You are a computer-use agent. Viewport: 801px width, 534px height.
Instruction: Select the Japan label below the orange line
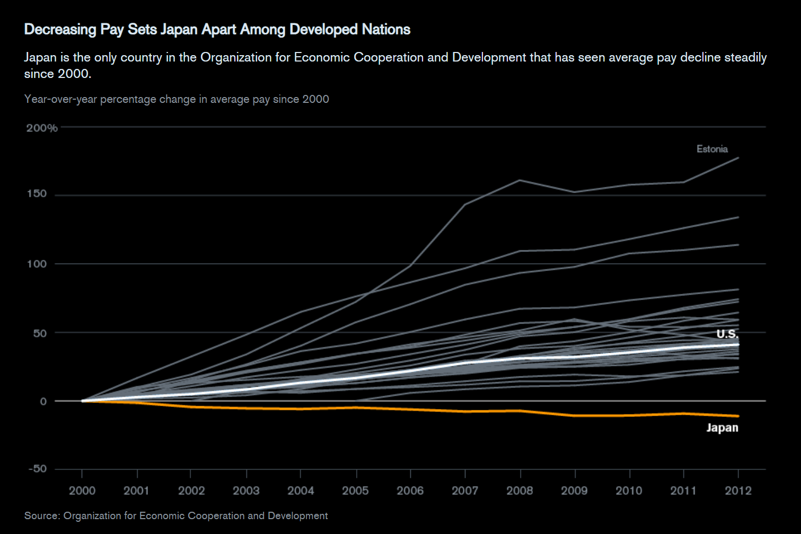click(723, 428)
